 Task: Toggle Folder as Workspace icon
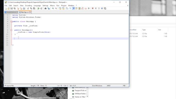click(x=86, y=9)
